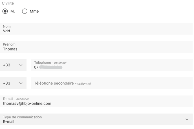Click chevron beside secondary phone country code
Image resolution: width=194 pixels, height=129 pixels.
pyautogui.click(x=21, y=83)
